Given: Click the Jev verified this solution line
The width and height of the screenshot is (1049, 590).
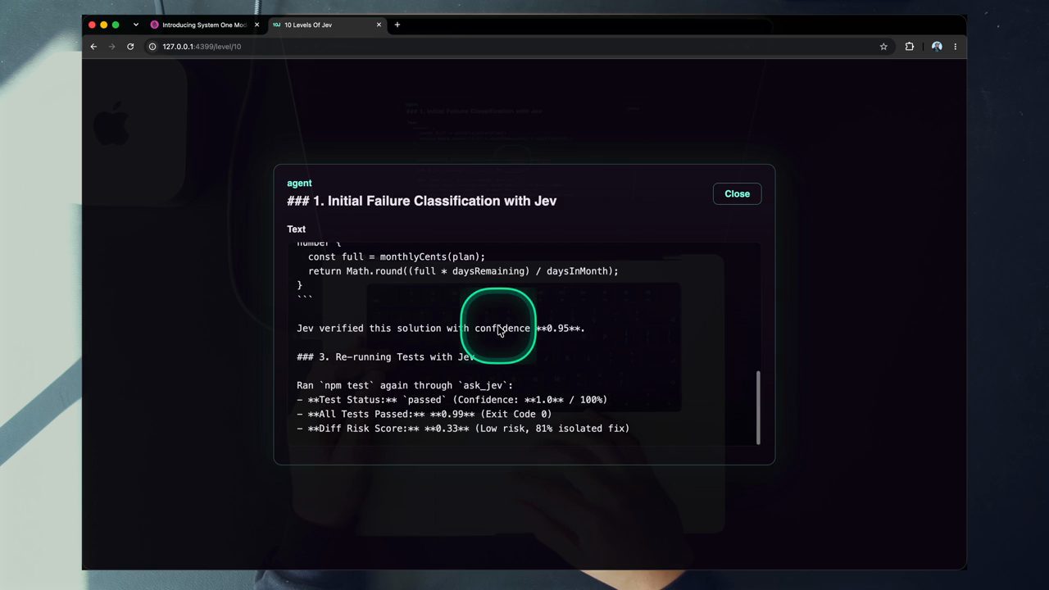Looking at the screenshot, I should [441, 329].
